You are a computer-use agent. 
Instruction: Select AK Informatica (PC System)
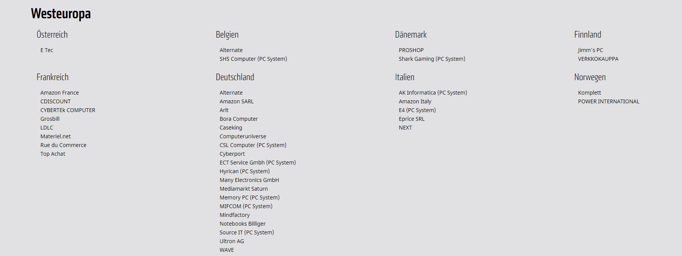click(433, 93)
